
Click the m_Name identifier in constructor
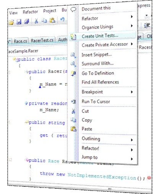pyautogui.click(x=48, y=84)
